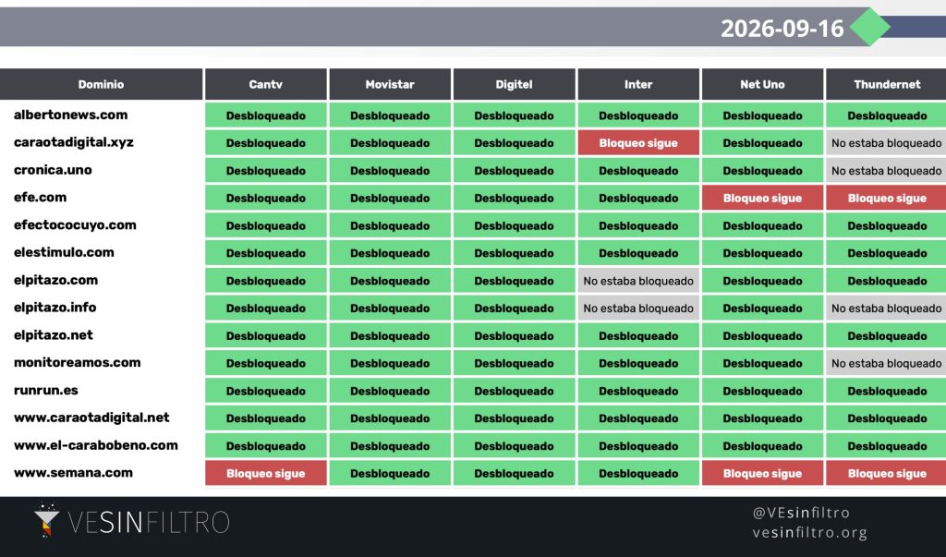Select the Thundernet column header
The height and width of the screenshot is (557, 946).
(x=886, y=84)
